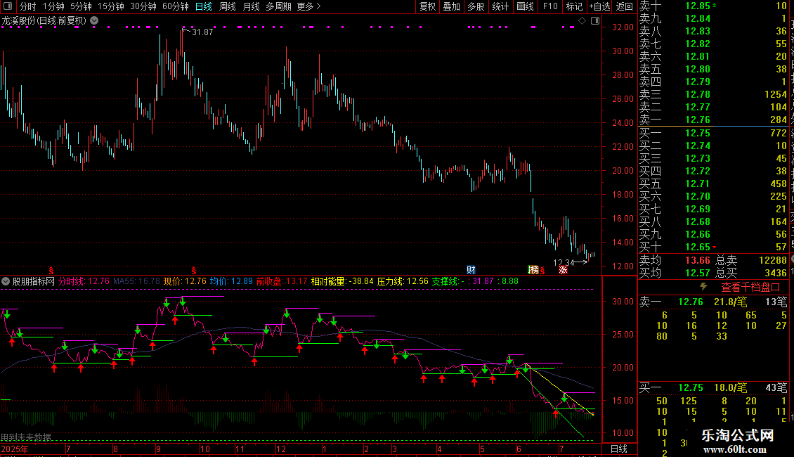
Task: Click 总买 value 3436
Action: [x=776, y=273]
